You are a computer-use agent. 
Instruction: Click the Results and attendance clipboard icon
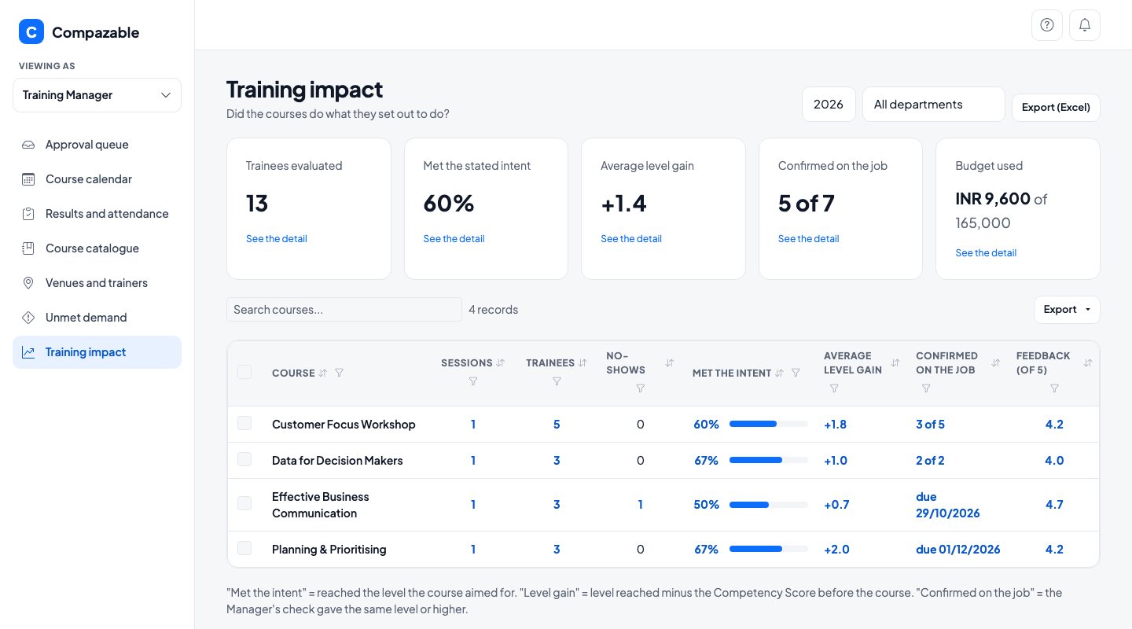click(x=28, y=214)
